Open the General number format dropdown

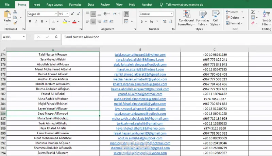pos(171,14)
